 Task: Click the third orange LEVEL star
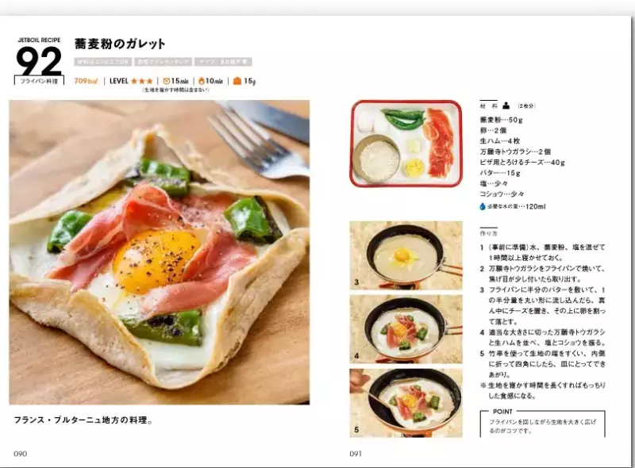pos(149,81)
